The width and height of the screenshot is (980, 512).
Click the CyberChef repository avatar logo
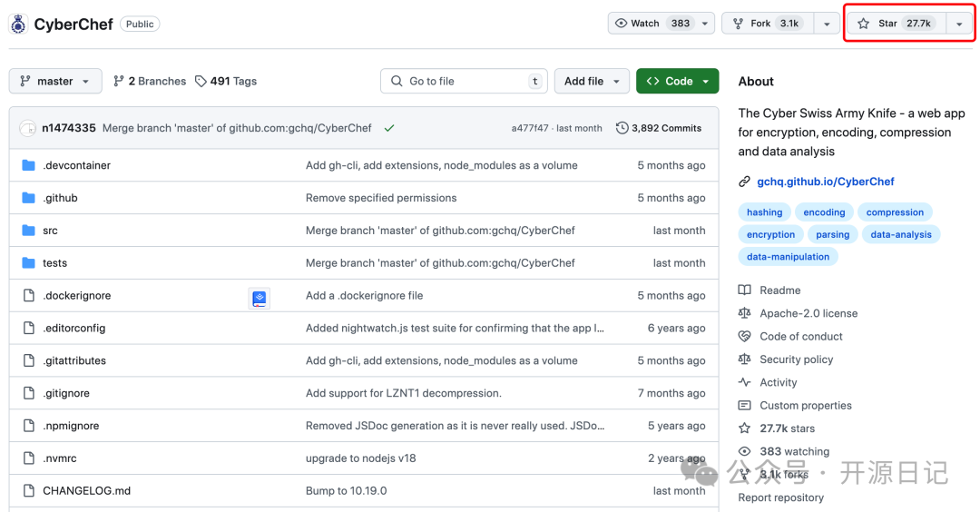coord(19,24)
